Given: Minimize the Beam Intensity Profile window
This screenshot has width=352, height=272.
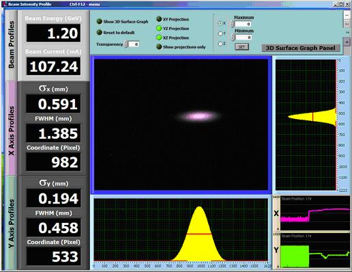Looking at the screenshot, I should pyautogui.click(x=336, y=4).
